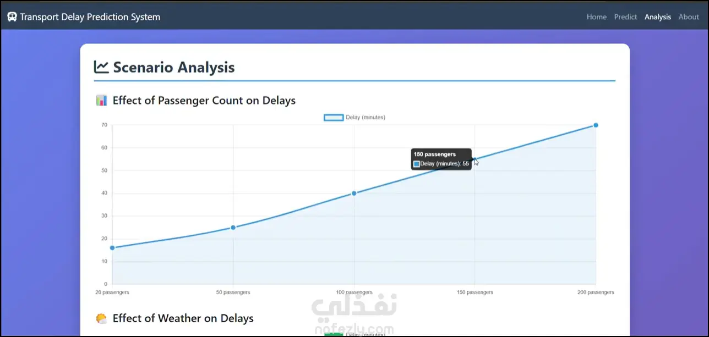
Task: Open the Home page link
Action: tap(597, 17)
